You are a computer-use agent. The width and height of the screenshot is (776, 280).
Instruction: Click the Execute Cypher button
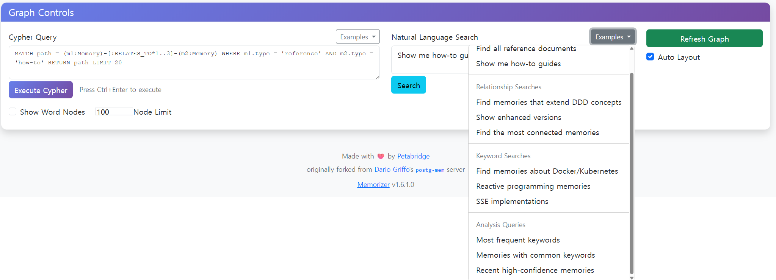(41, 90)
